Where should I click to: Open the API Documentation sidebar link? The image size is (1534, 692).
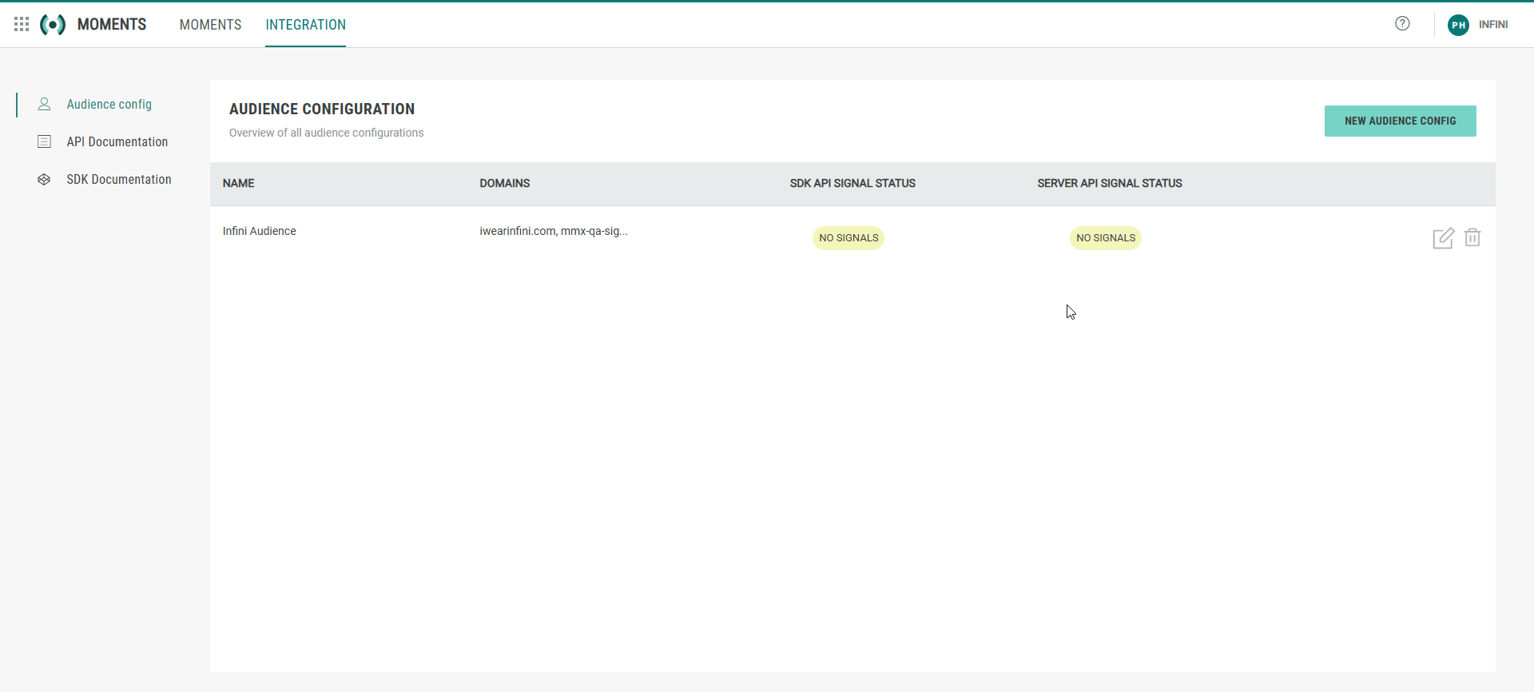(x=117, y=142)
